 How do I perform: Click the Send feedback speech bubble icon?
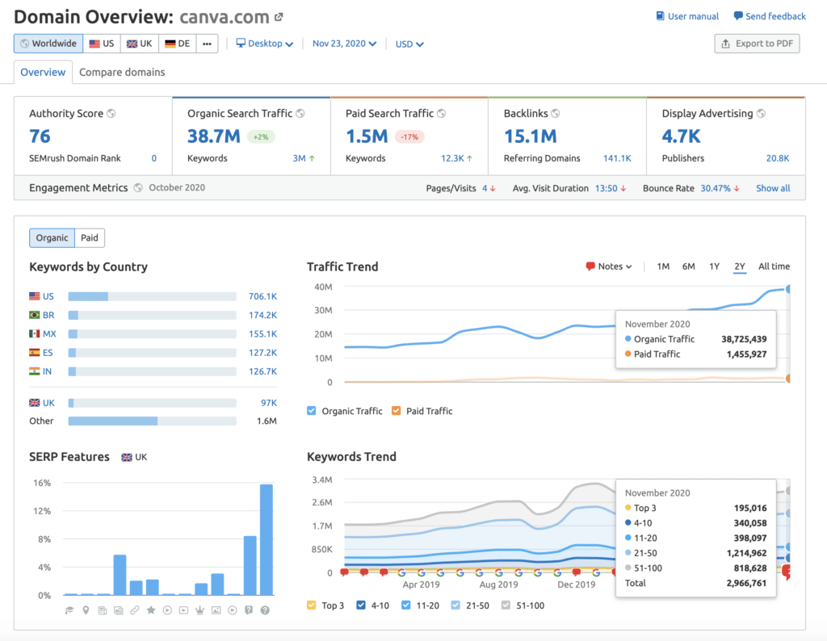point(738,16)
